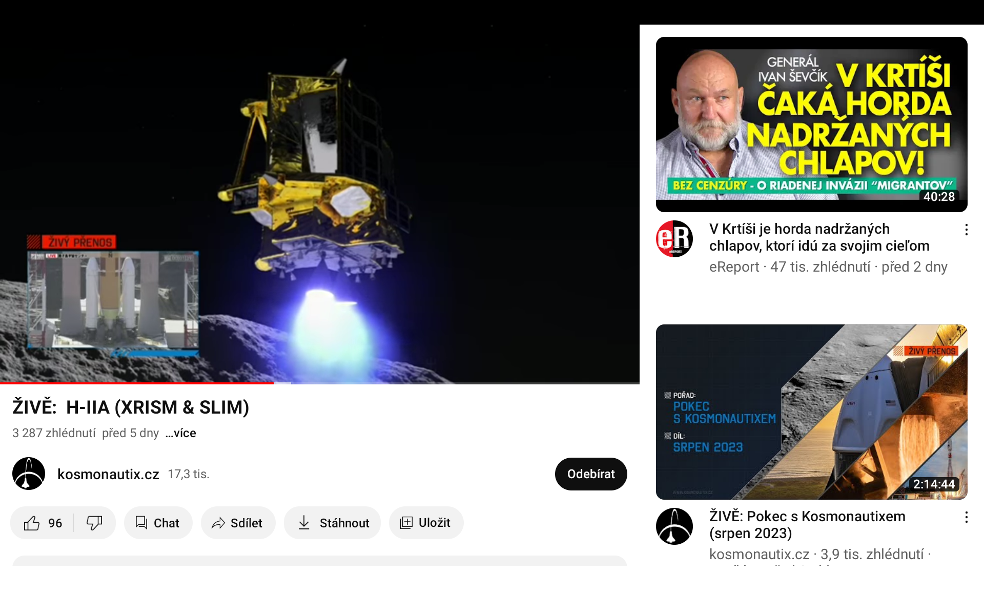The height and width of the screenshot is (615, 984).
Task: Open kosmonautix.cz channel name link
Action: pyautogui.click(x=108, y=474)
